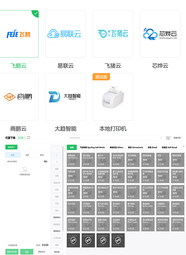The height and width of the screenshot is (255, 186).
Task: Pay with the 微信/支付宝 button
Action: tap(12, 252)
